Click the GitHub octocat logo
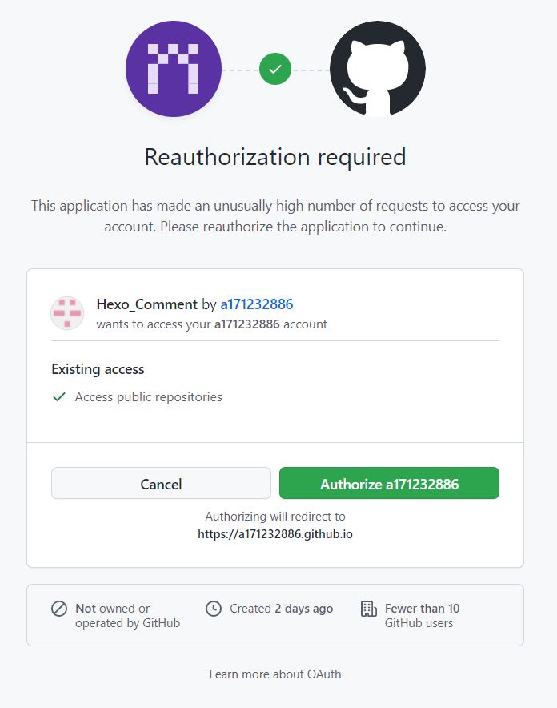Viewport: 557px width, 708px height. pyautogui.click(x=378, y=69)
